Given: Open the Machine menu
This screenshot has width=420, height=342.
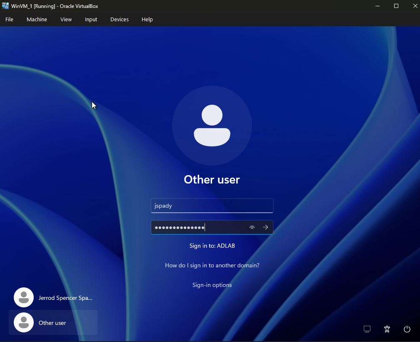Looking at the screenshot, I should [37, 19].
